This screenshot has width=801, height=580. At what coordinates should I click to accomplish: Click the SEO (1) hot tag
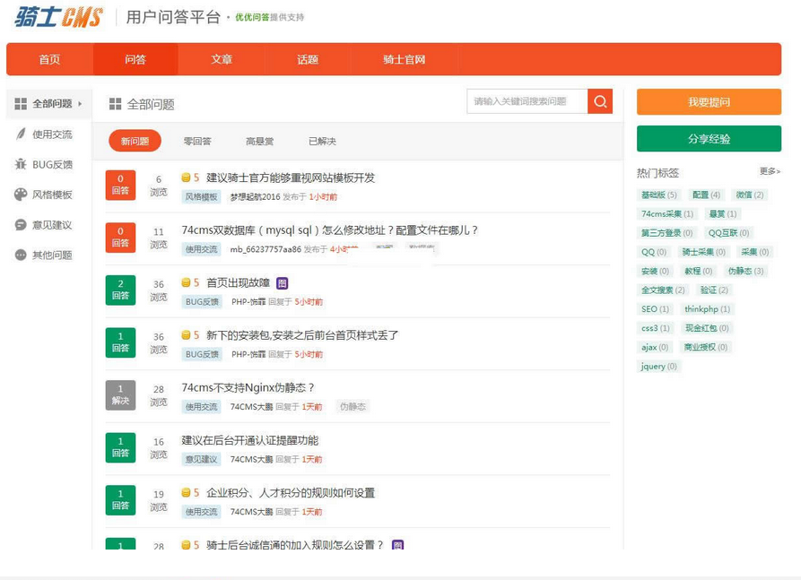(655, 309)
